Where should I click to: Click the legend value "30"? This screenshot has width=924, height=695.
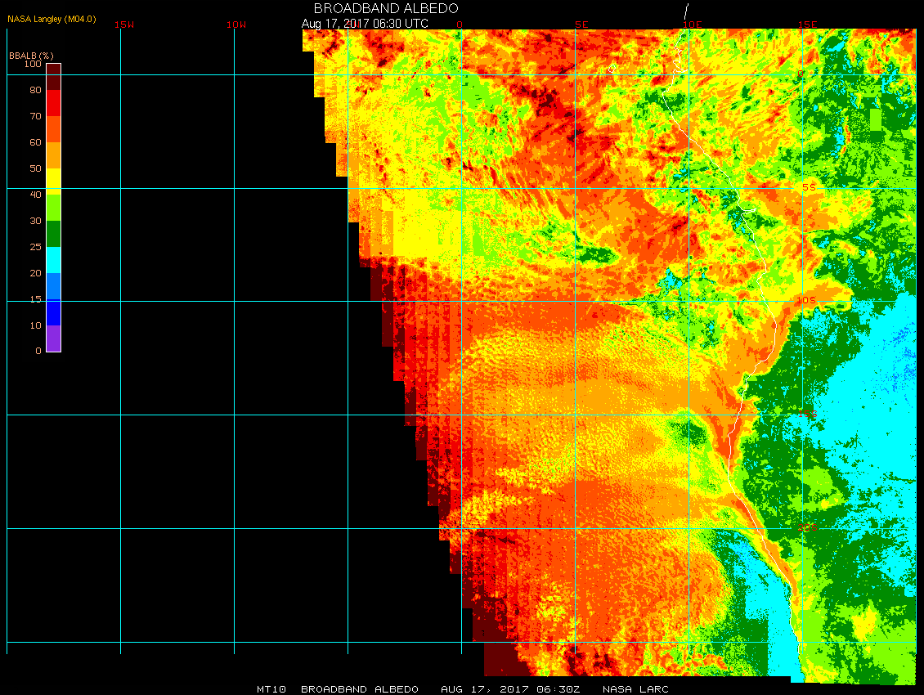point(36,221)
